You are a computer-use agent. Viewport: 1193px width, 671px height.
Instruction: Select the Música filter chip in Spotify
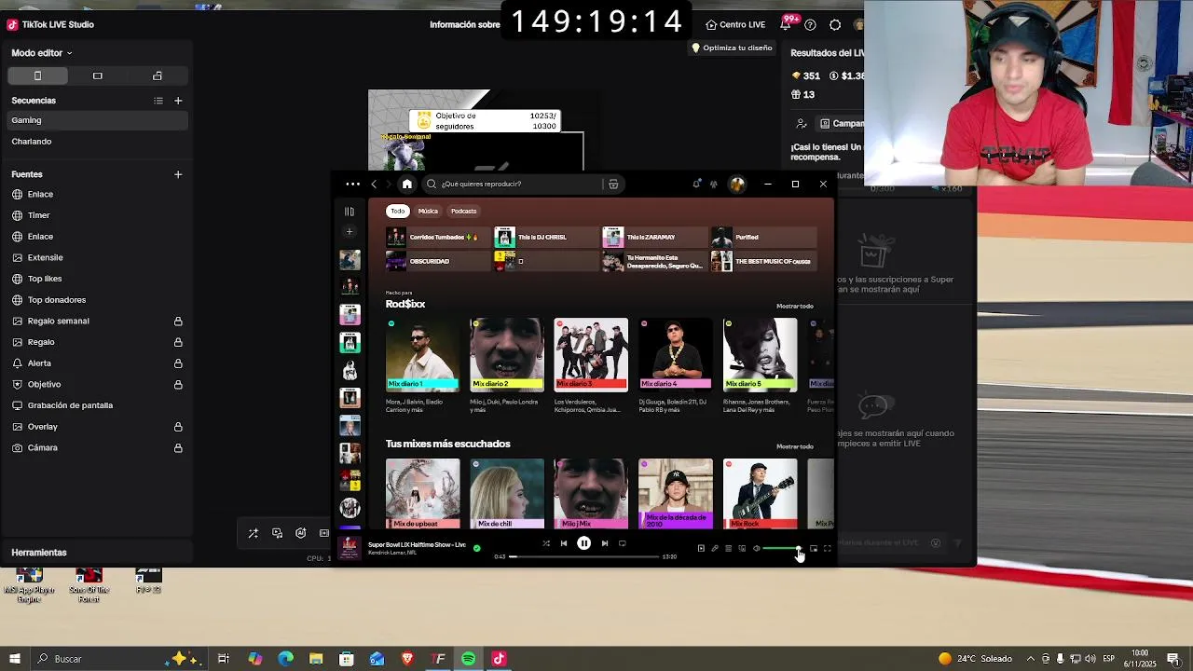click(428, 211)
